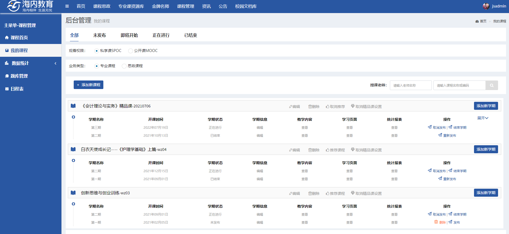Viewport: 509px width, 234px height.
Task: Click the search magnifier button
Action: (492, 85)
